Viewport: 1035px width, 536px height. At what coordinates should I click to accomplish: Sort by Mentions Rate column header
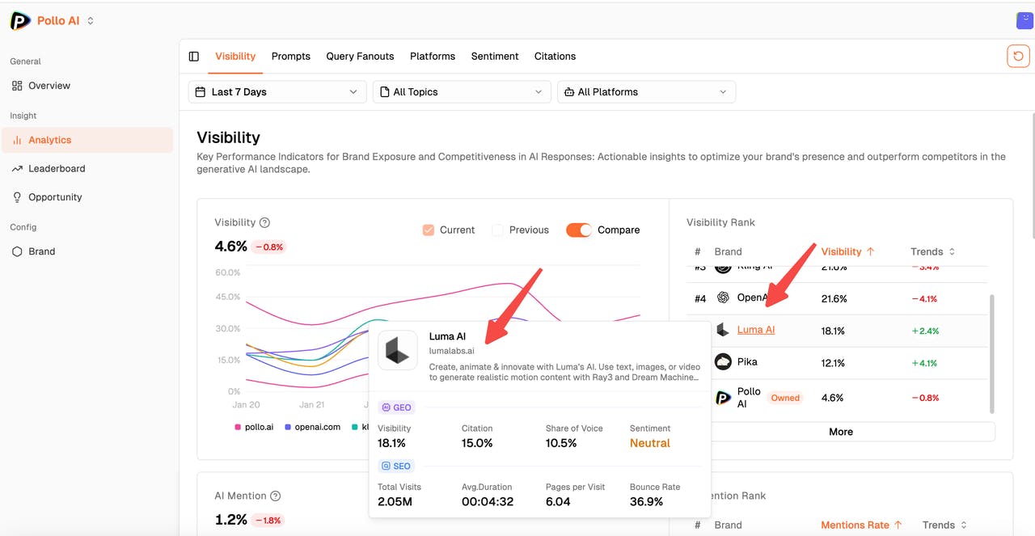coord(861,525)
